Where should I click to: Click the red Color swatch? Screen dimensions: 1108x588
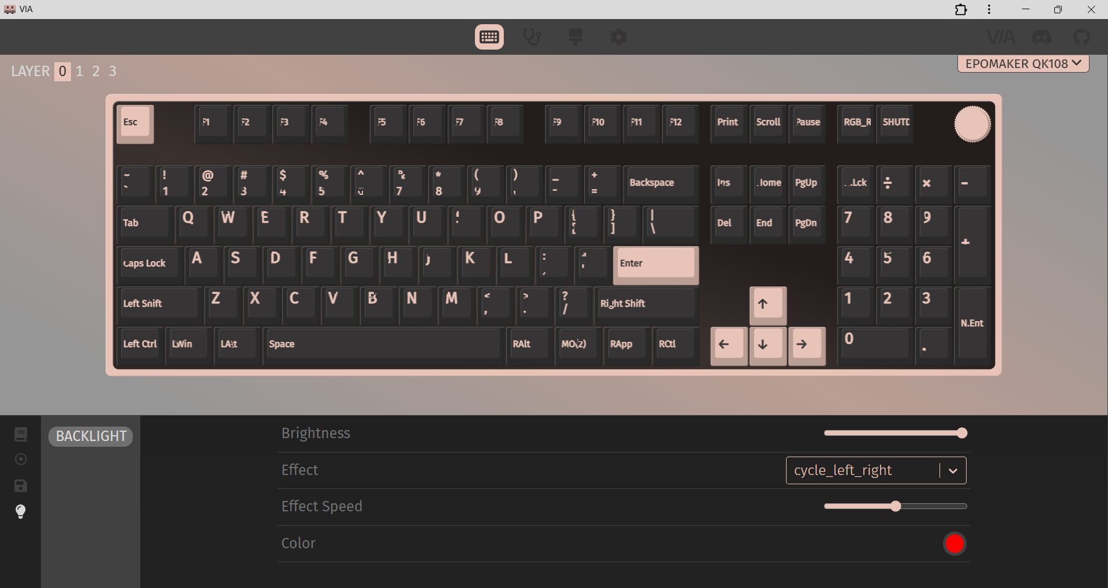(x=954, y=544)
